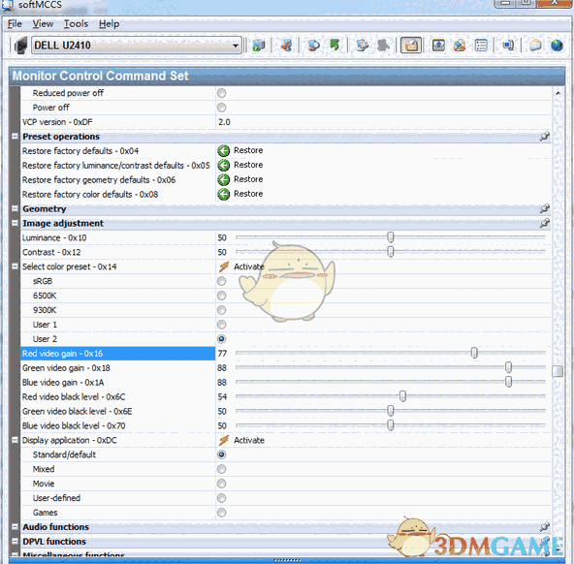
Task: Collapse the Image adjustment section
Action: pos(15,223)
